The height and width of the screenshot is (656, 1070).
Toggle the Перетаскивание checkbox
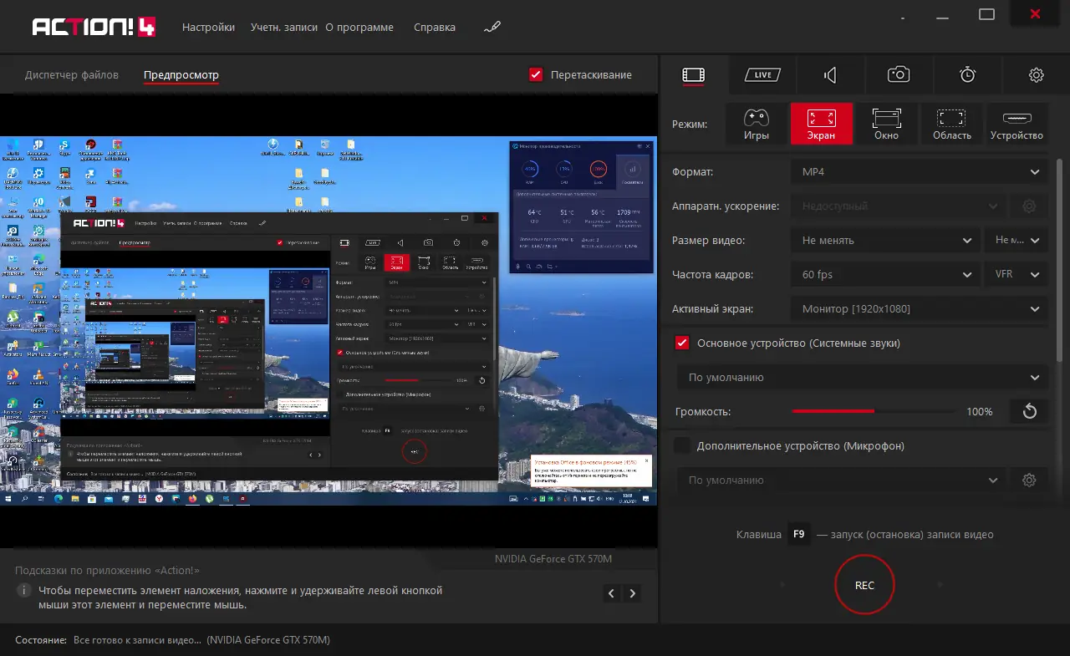537,74
